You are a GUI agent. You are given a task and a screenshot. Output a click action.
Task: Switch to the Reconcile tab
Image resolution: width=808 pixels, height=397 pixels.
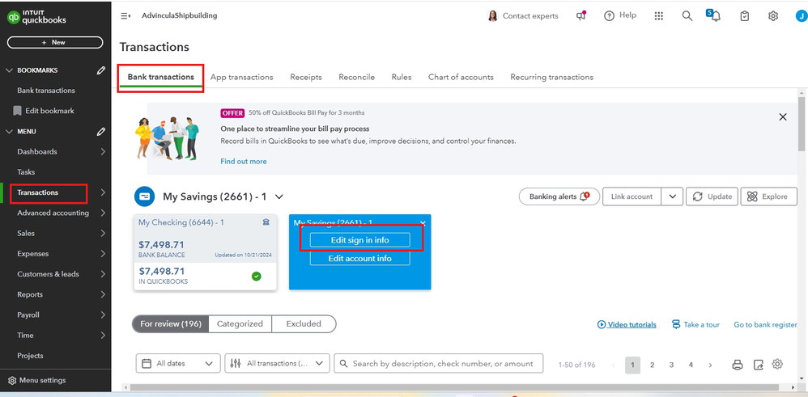click(356, 78)
